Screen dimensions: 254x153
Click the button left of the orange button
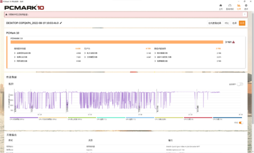pos(235,23)
